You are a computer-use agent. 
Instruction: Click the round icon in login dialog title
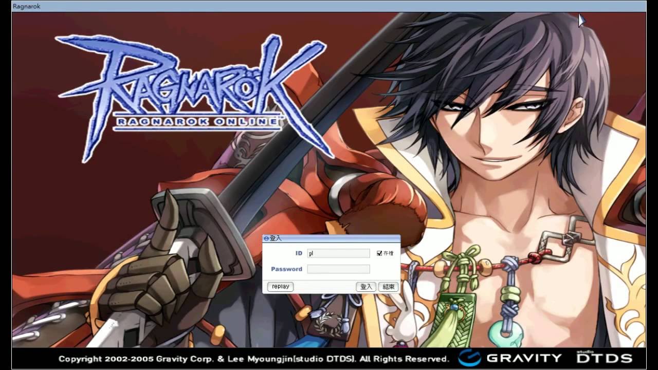point(266,239)
